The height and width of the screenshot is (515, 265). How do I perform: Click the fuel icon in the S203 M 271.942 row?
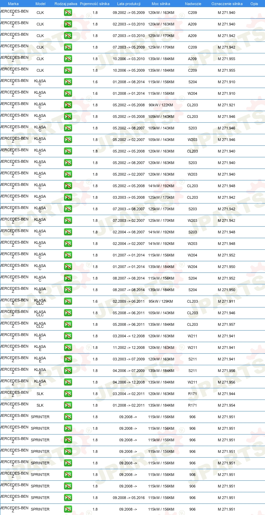pyautogui.click(x=68, y=209)
